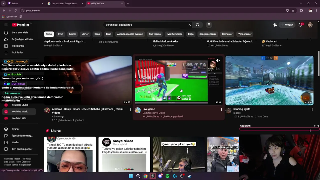Click the page vertical scrollbar
The width and height of the screenshot is (320, 180).
point(318,64)
